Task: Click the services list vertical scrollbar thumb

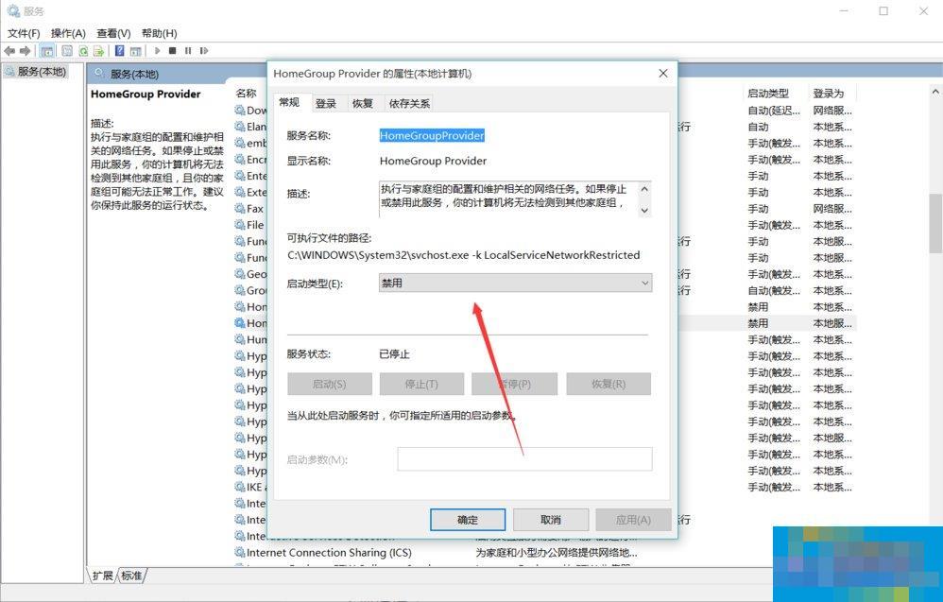Action: (x=935, y=223)
